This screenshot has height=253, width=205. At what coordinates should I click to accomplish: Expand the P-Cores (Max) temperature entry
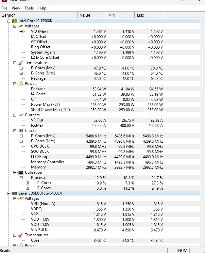(21, 68)
